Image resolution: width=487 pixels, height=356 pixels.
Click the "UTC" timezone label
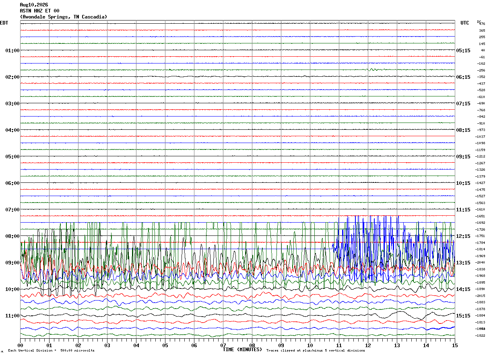point(465,23)
